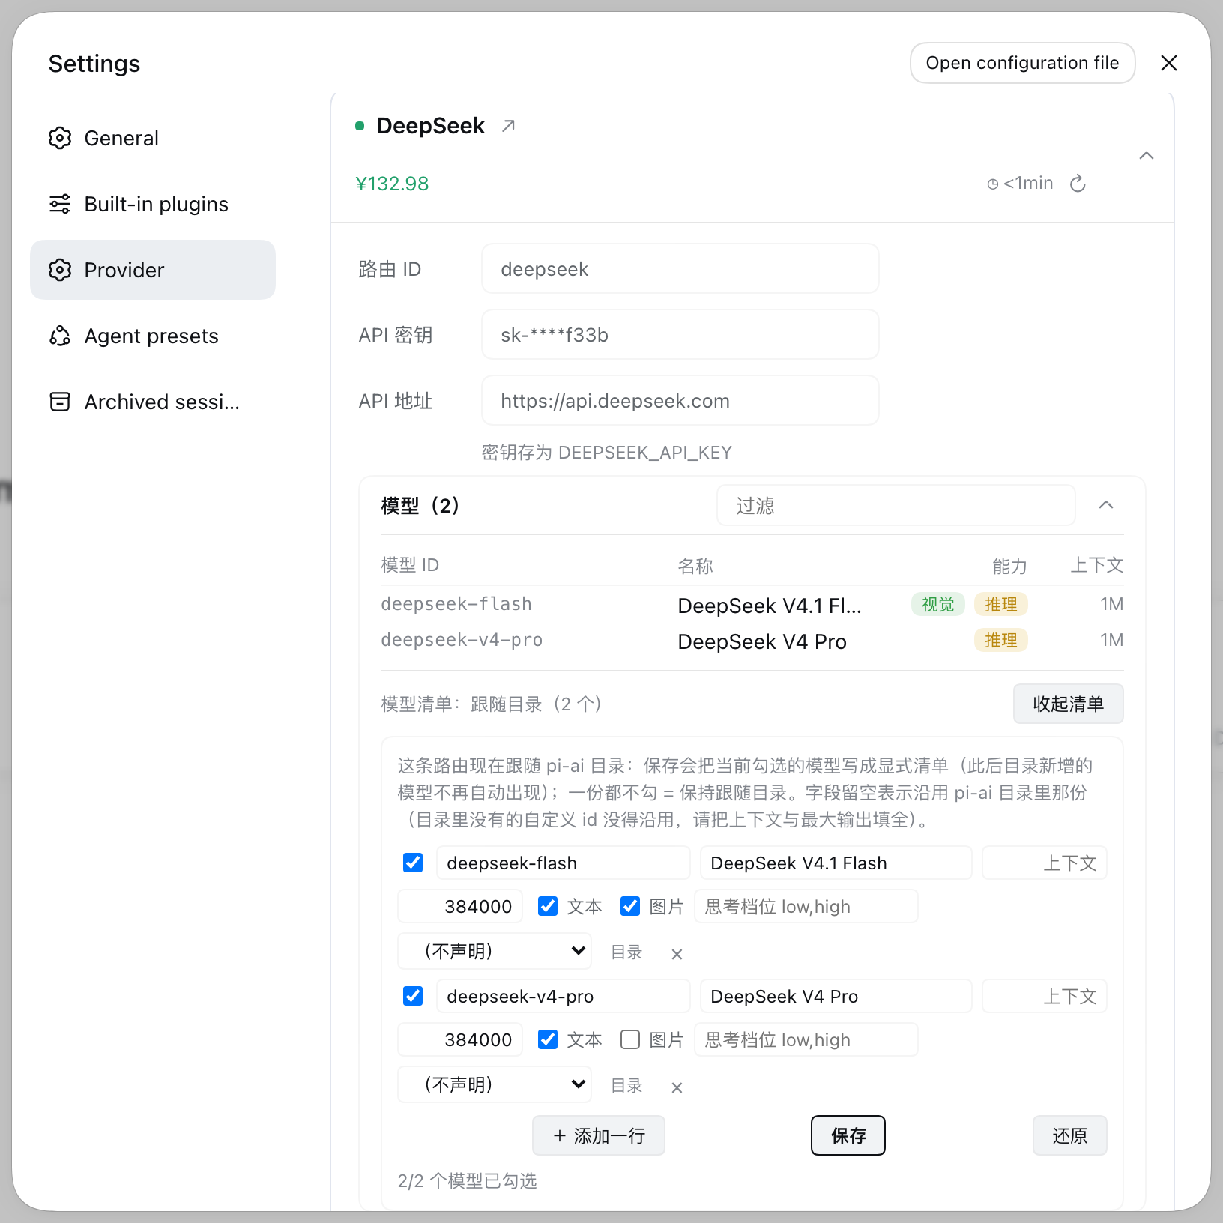Click 添加一行 button
Viewport: 1223px width, 1223px height.
599,1135
